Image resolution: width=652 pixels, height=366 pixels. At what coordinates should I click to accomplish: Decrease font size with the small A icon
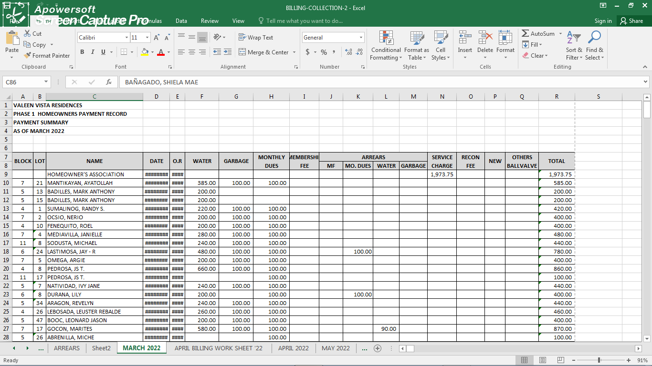(x=167, y=37)
